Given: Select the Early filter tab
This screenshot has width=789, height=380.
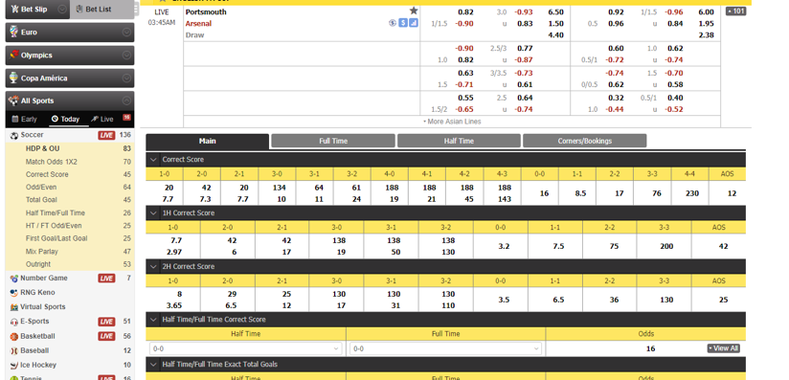Looking at the screenshot, I should click(24, 120).
